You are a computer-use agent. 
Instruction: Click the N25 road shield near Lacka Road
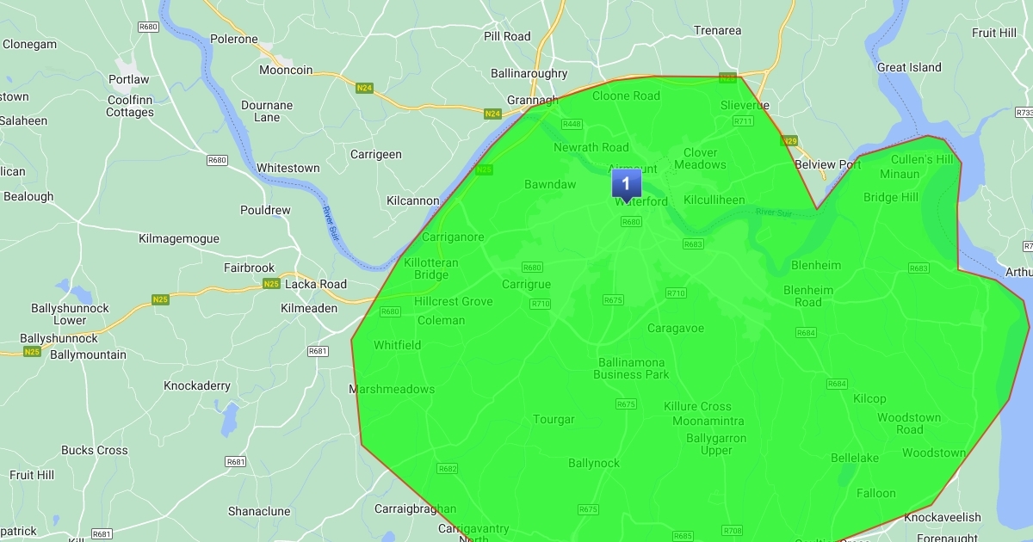(x=271, y=284)
